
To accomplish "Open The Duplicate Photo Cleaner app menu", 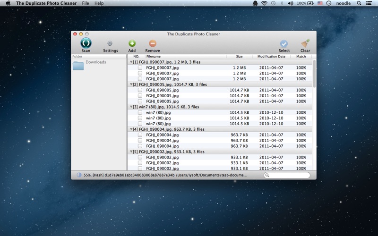I will (x=46, y=3).
